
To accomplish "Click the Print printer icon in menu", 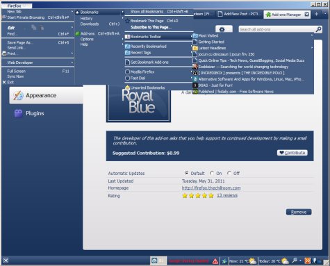I will click(x=4, y=53).
